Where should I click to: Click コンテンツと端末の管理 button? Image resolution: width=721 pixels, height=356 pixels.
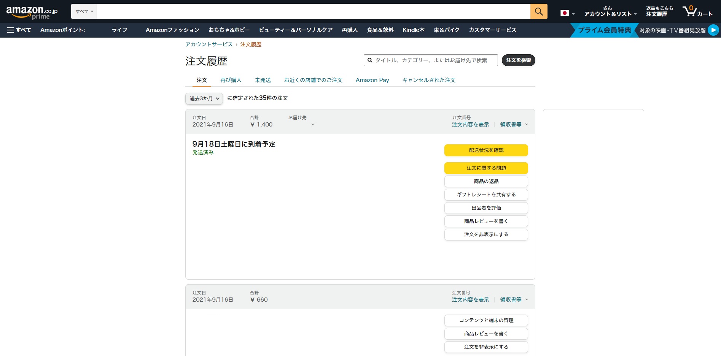(486, 320)
